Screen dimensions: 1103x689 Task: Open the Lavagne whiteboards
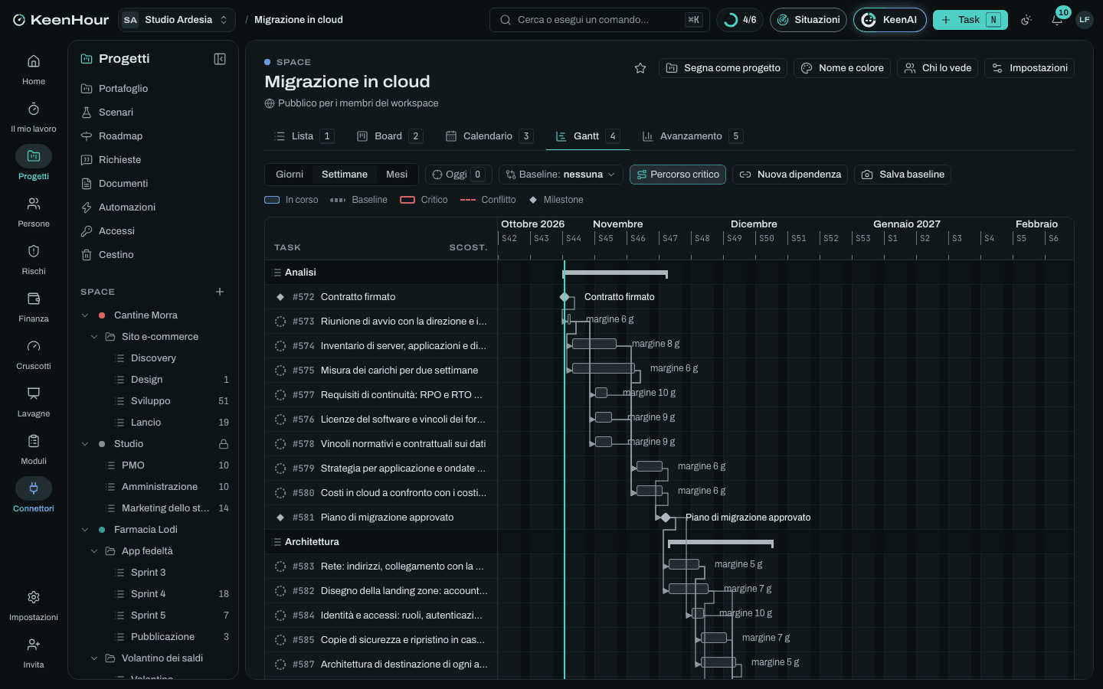(x=34, y=401)
